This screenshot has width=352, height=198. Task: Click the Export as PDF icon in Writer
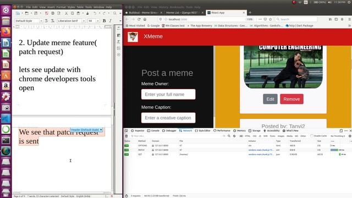coord(47,13)
